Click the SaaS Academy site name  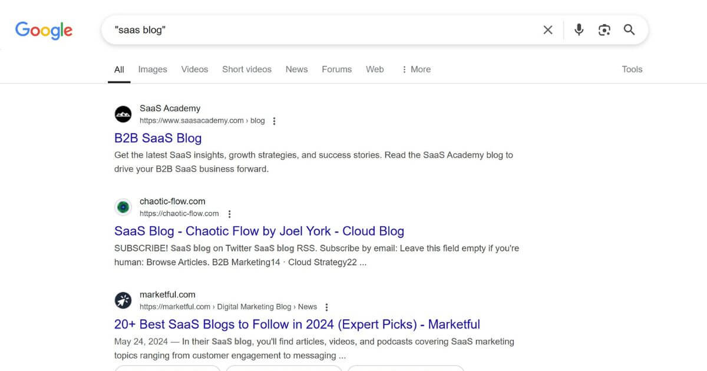pos(170,108)
